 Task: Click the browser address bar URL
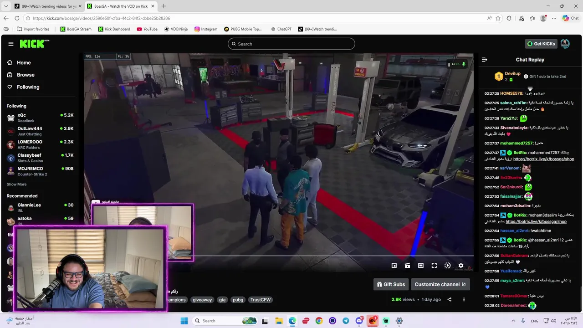tap(101, 18)
